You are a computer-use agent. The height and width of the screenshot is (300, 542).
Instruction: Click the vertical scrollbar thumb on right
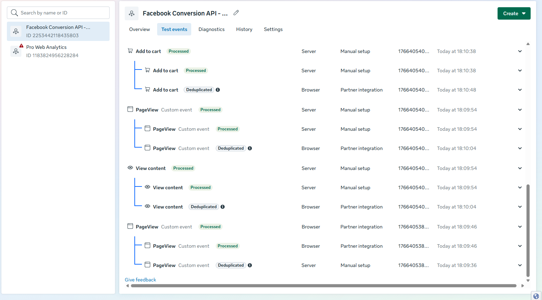click(528, 231)
